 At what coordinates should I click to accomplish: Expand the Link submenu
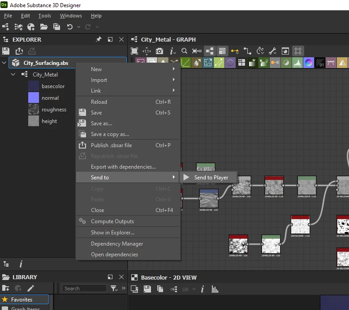click(x=128, y=91)
